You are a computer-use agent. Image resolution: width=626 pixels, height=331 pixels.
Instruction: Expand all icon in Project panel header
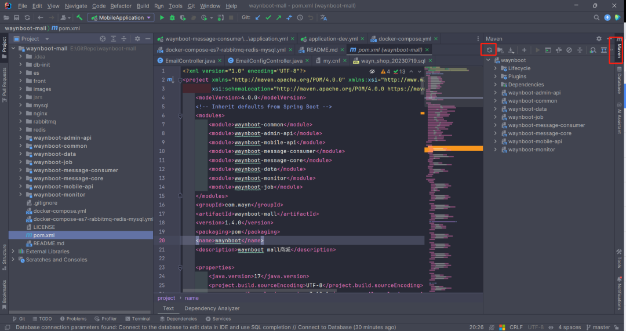[x=114, y=39]
